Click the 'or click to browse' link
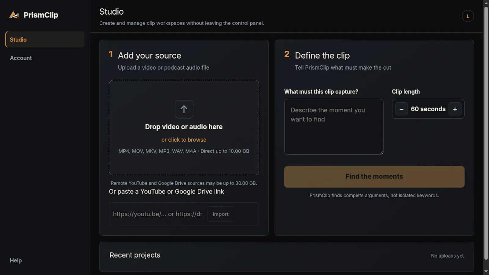 pyautogui.click(x=184, y=140)
